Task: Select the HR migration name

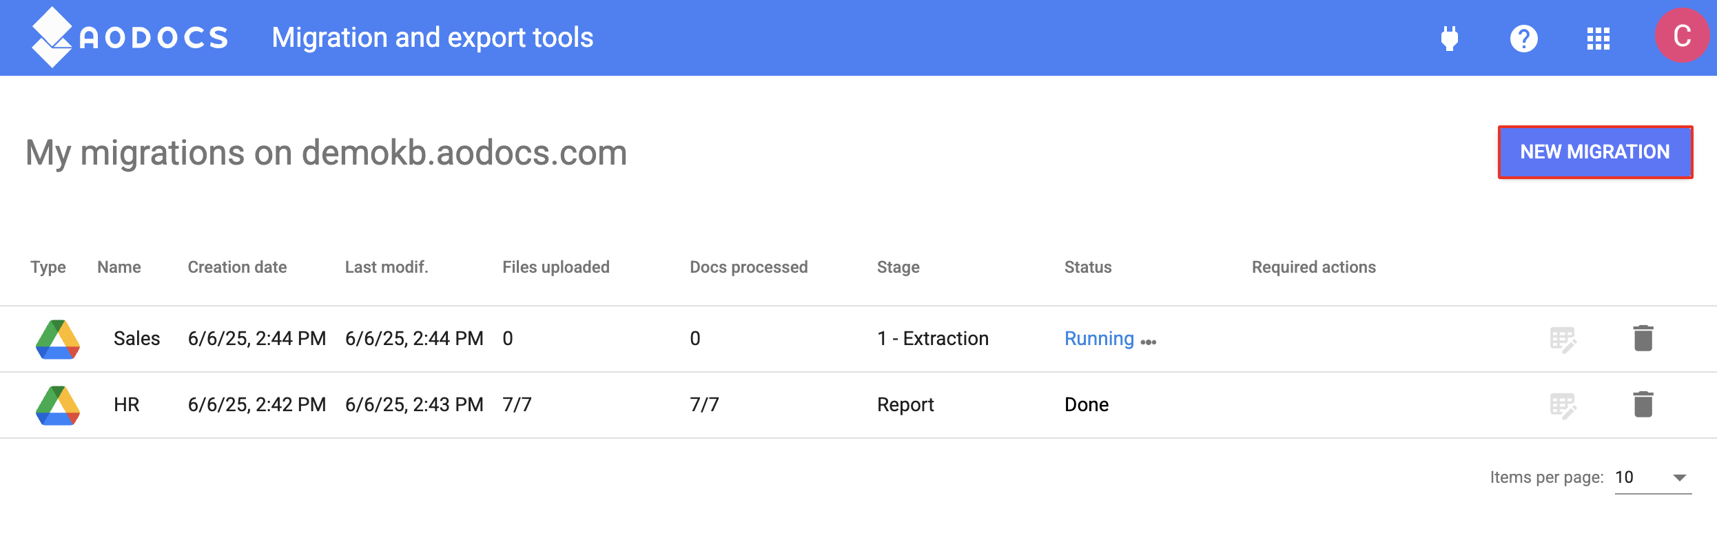Action: coord(127,404)
